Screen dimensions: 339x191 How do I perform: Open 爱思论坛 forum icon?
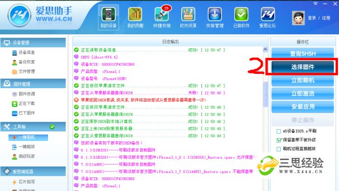point(267,18)
